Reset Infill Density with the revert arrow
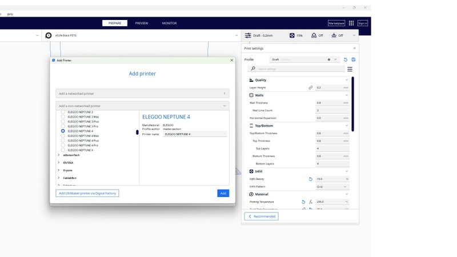 [x=310, y=179]
